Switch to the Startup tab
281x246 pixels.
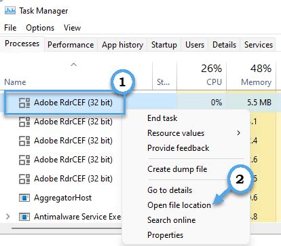(x=164, y=45)
